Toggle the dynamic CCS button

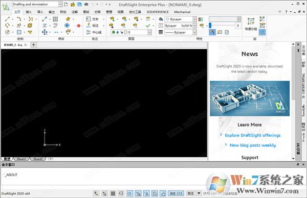(x=176, y=193)
